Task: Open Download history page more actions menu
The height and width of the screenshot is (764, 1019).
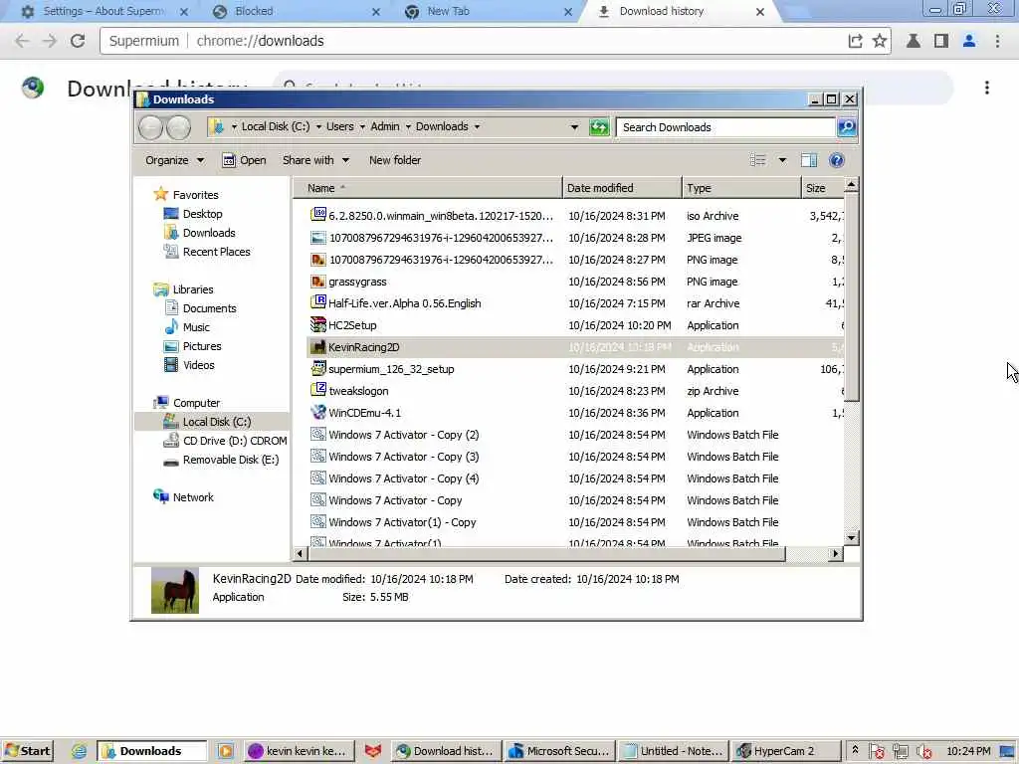Action: 986,88
